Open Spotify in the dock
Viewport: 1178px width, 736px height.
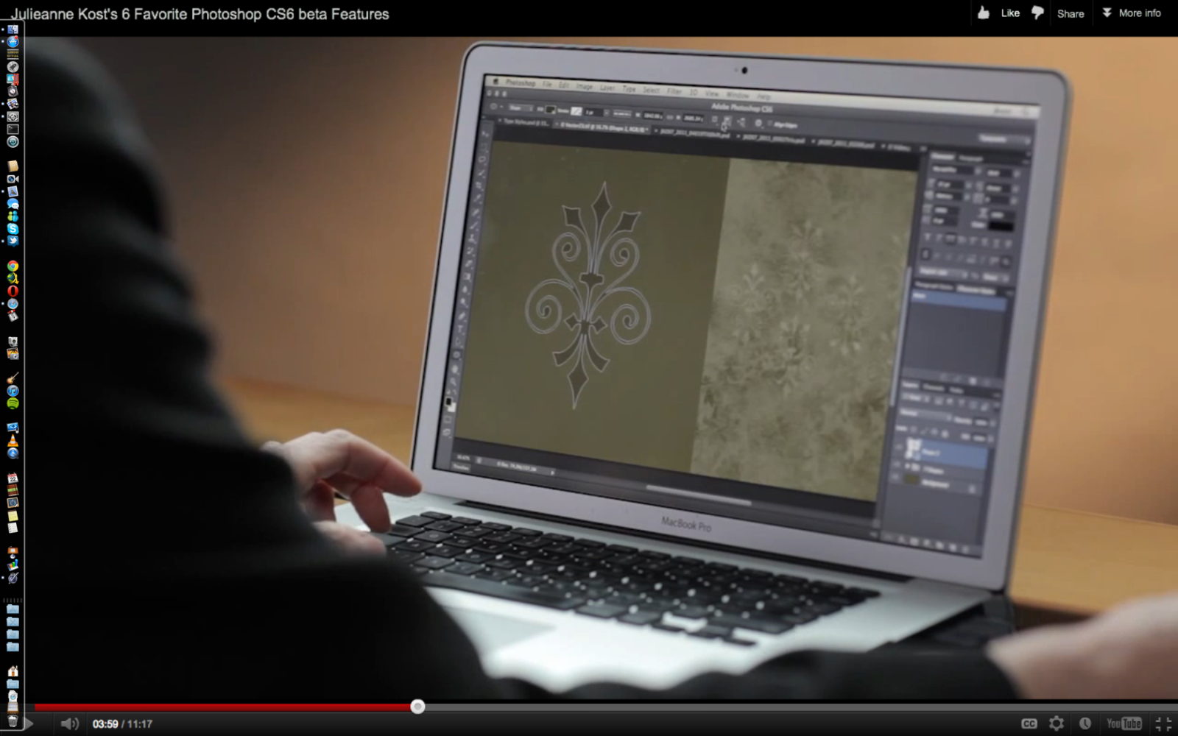13,403
